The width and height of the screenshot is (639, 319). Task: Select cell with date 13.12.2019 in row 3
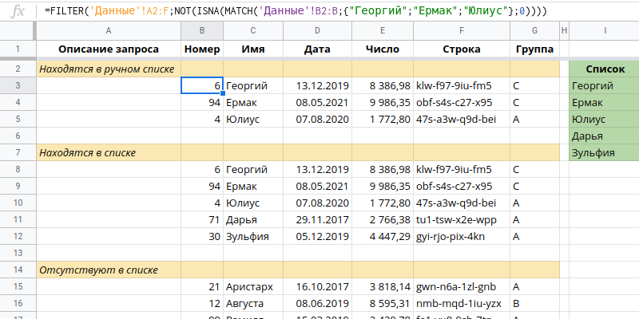[x=317, y=86]
